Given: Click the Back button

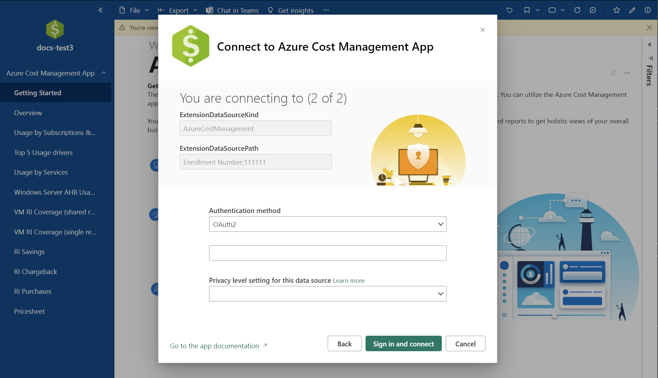Looking at the screenshot, I should (x=344, y=344).
